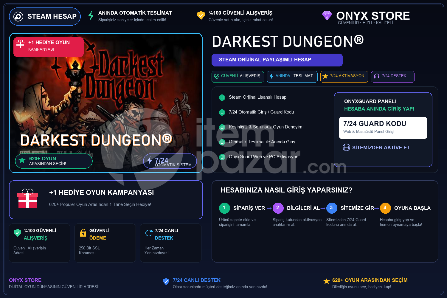The image size is (447, 298).
Task: Click the footer 620+ Oyun Arasından Seçim heading
Action: point(370,280)
